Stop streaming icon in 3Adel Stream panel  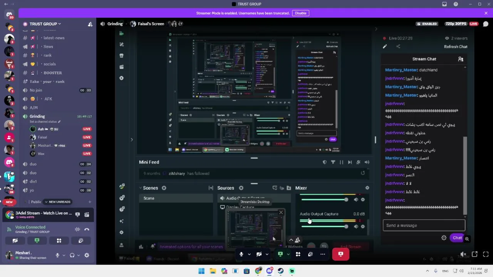coord(77,214)
